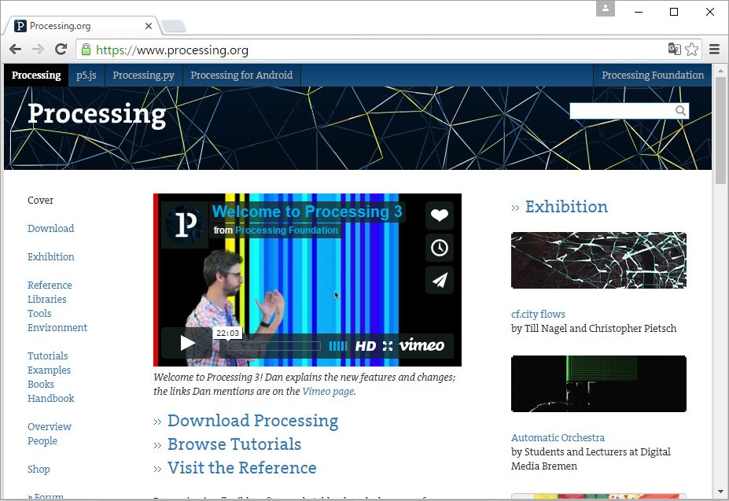
Task: Select Cover in the sidebar
Action: (x=40, y=200)
